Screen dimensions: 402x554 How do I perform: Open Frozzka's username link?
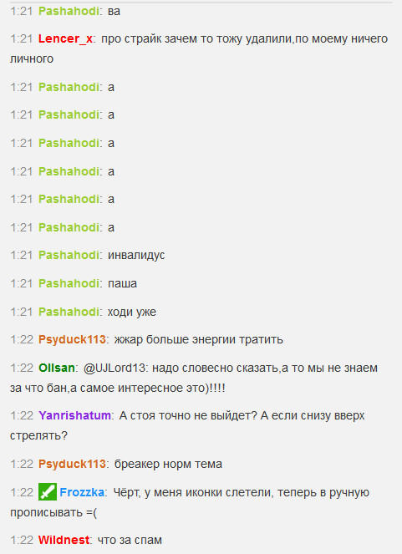(x=82, y=492)
